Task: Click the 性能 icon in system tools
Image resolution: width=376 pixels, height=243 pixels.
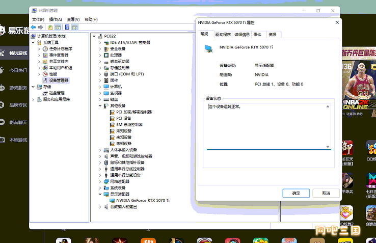Action: tap(45, 74)
